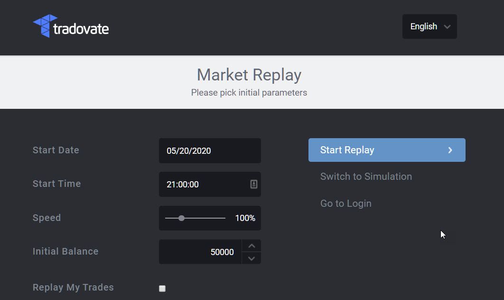Enable the Replay My Trades checkbox
This screenshot has width=504, height=300.
click(x=162, y=289)
